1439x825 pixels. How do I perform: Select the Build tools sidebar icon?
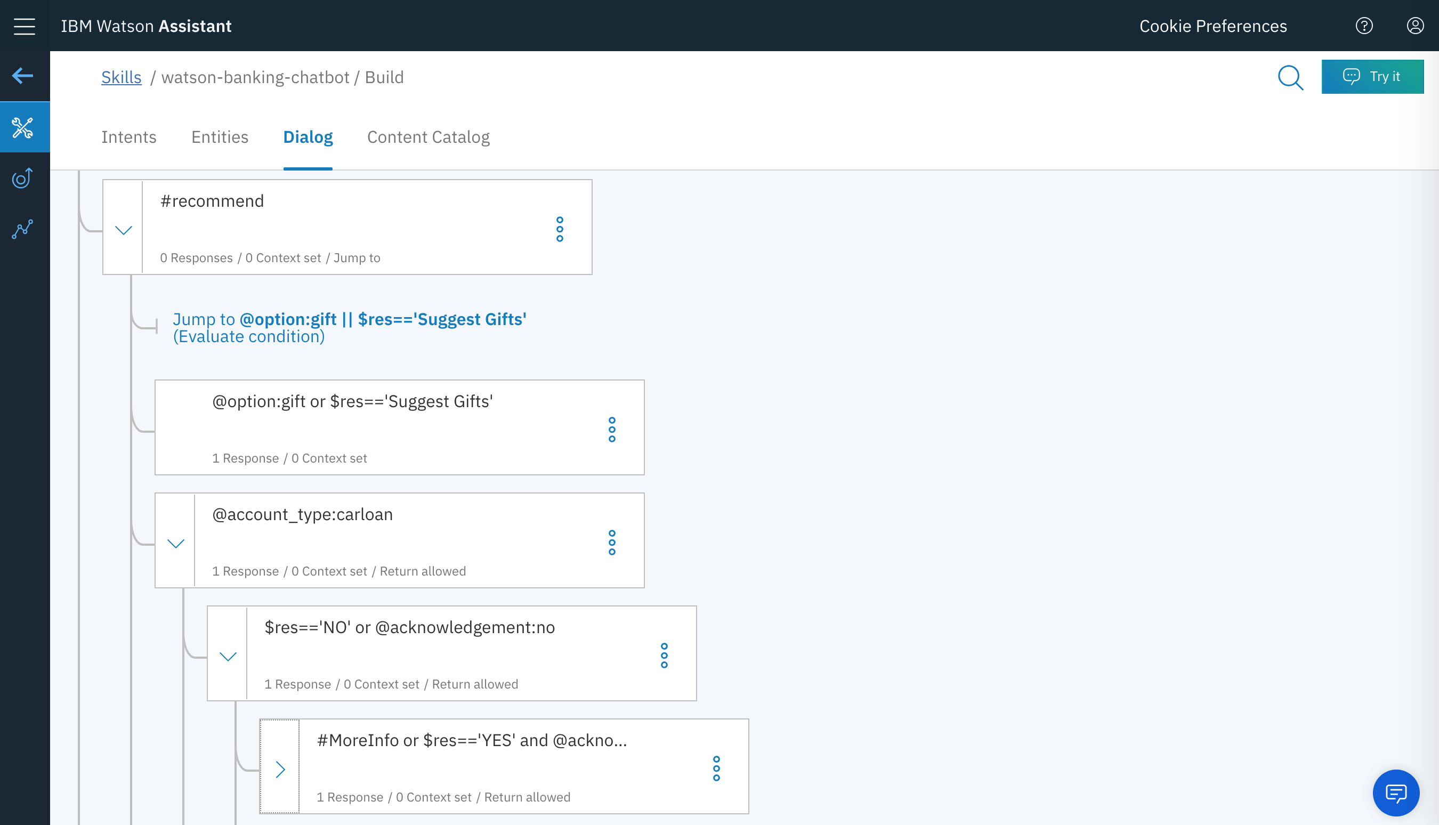(x=23, y=127)
